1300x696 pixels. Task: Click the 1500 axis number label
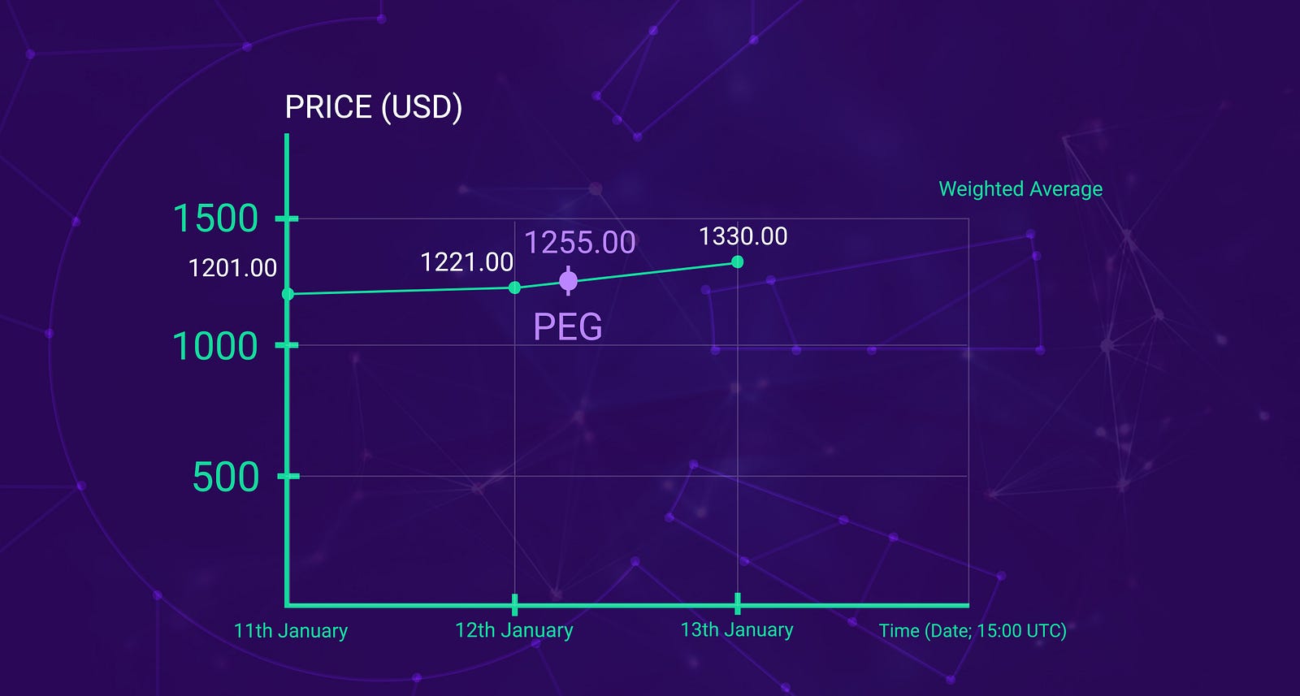coord(215,218)
